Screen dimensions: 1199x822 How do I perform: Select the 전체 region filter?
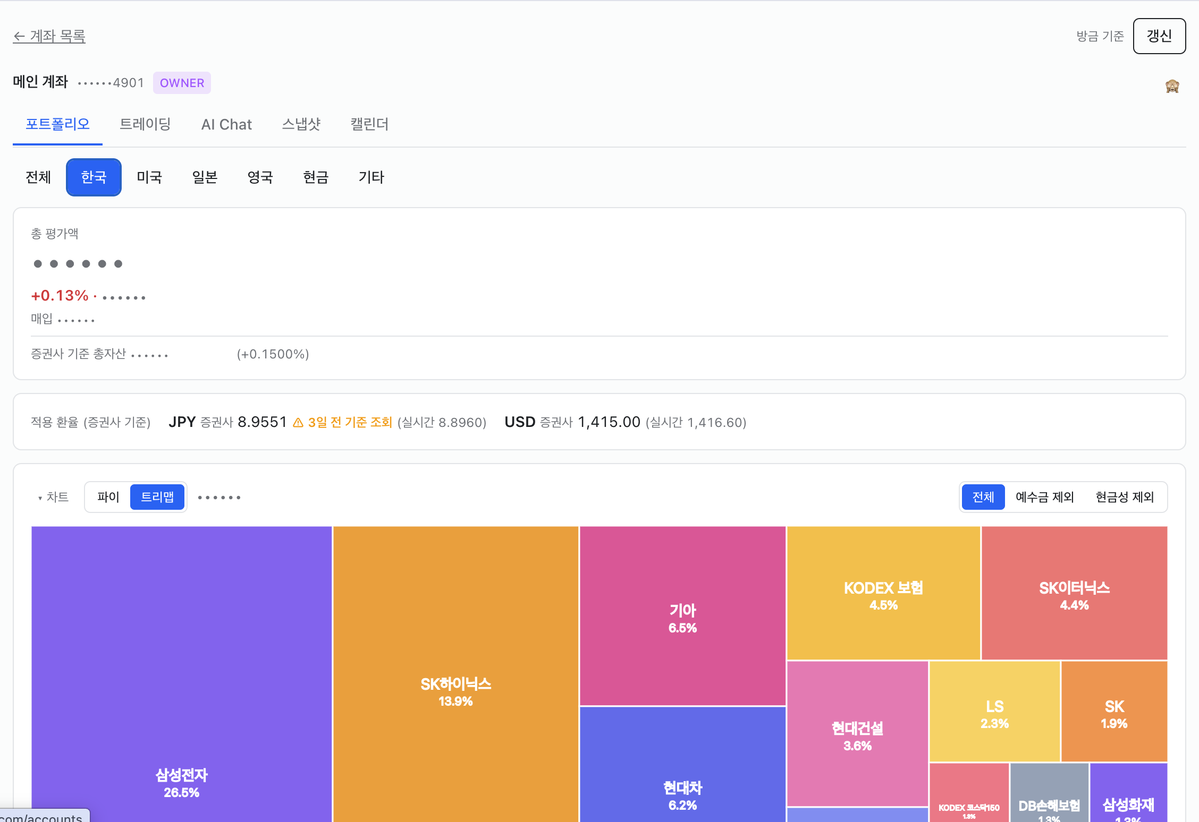(38, 177)
